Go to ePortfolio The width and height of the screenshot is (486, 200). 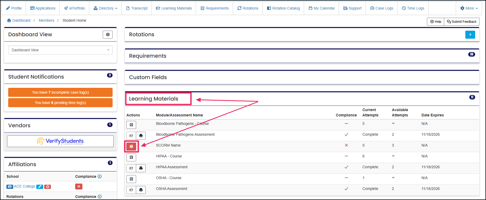point(74,8)
